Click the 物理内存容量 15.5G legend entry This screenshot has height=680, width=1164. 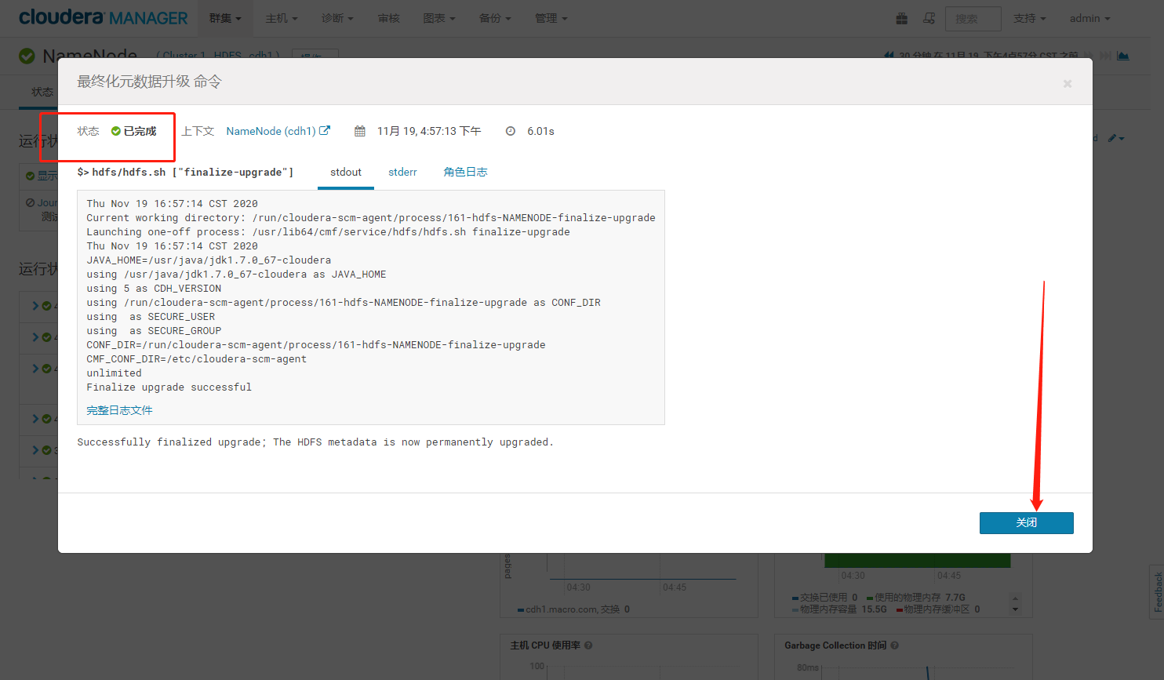pos(839,609)
